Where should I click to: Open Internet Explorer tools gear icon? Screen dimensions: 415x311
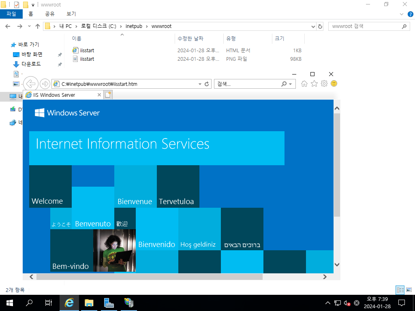324,84
